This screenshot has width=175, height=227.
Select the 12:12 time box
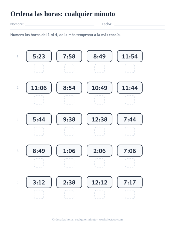[100, 182]
